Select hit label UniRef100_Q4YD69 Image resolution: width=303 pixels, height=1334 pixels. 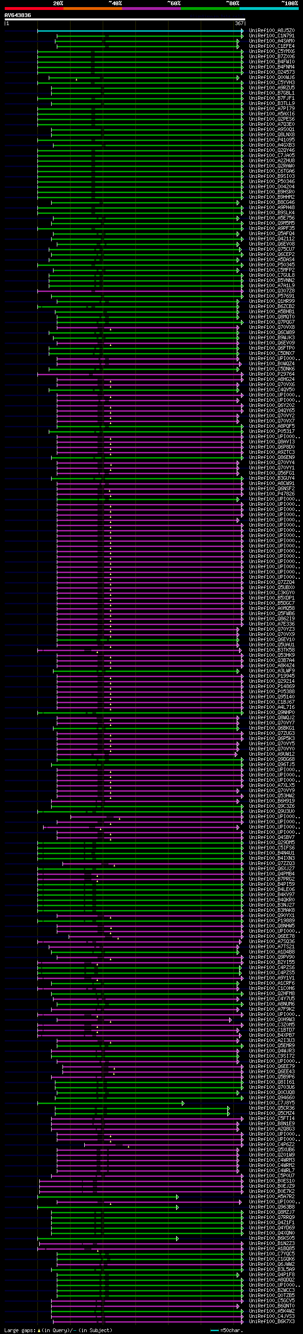[272, 1228]
